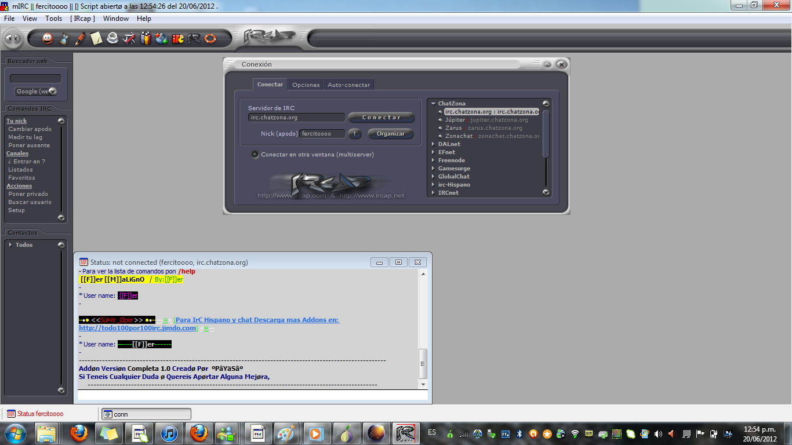Expand the Gamesurge server group
Image resolution: width=792 pixels, height=445 pixels.
433,169
